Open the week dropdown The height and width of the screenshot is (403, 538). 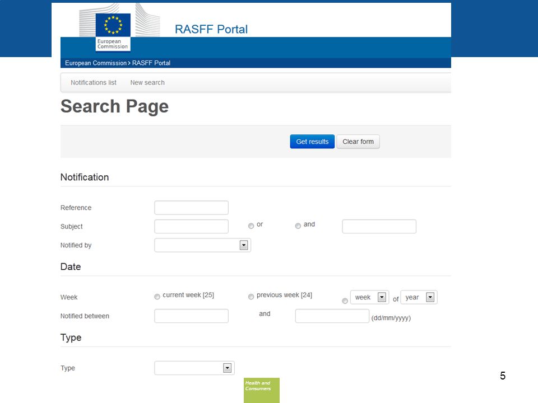(369, 297)
